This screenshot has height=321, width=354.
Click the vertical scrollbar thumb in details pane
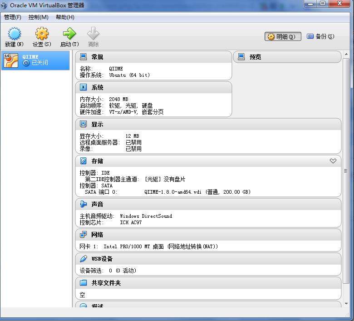pos(346,171)
